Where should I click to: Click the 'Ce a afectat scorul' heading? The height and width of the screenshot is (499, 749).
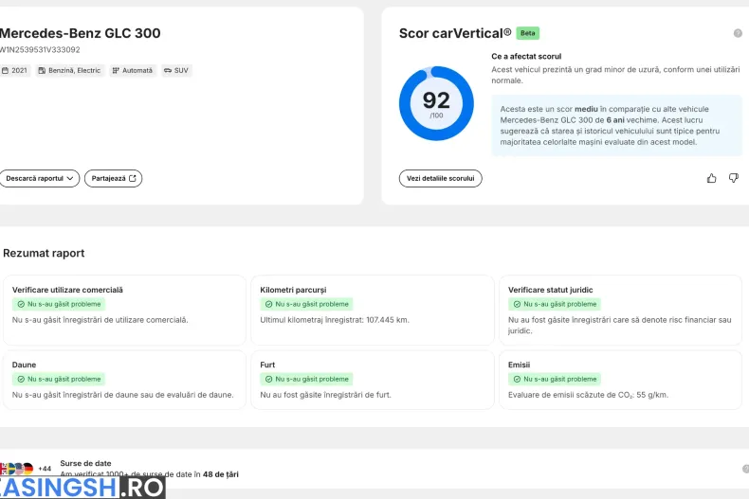[526, 56]
